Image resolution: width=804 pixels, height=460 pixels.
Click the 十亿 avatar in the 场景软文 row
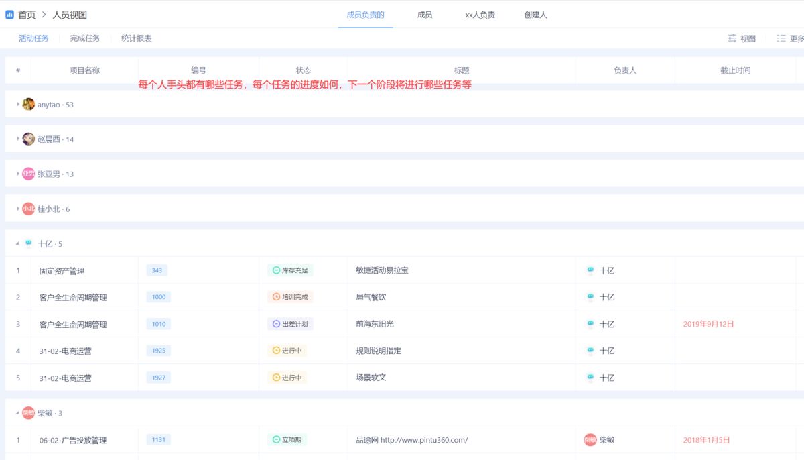[x=590, y=378]
